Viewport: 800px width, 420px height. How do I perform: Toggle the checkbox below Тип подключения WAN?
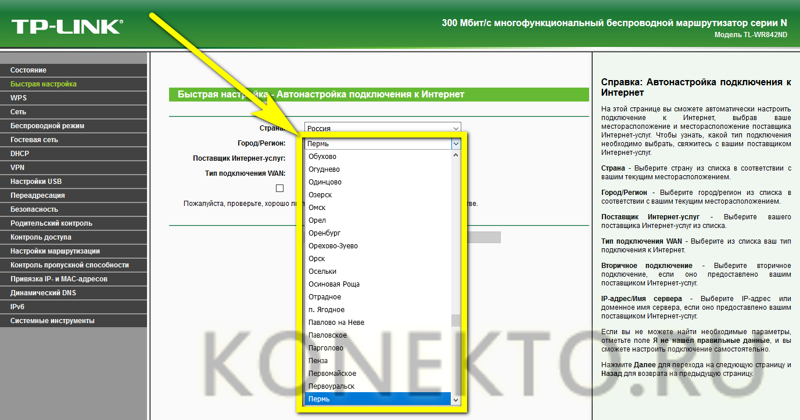click(x=279, y=188)
